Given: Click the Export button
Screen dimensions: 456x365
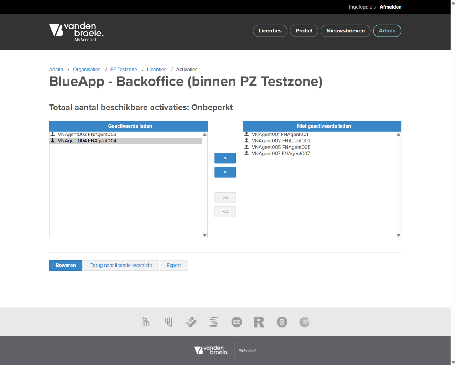Looking at the screenshot, I should [x=173, y=265].
